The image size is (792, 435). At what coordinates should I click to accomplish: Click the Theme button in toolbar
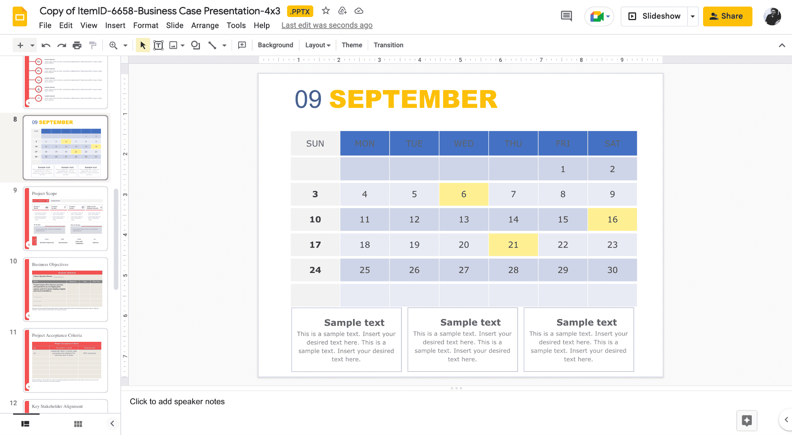351,45
